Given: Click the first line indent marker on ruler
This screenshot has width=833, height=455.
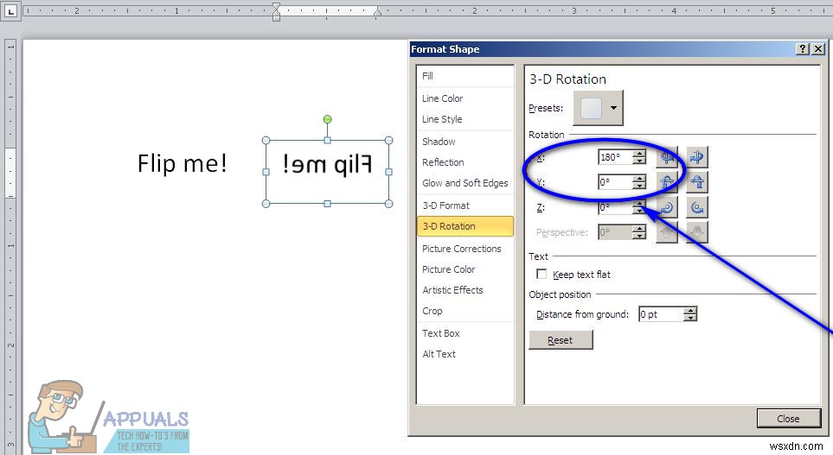Looking at the screenshot, I should point(276,6).
